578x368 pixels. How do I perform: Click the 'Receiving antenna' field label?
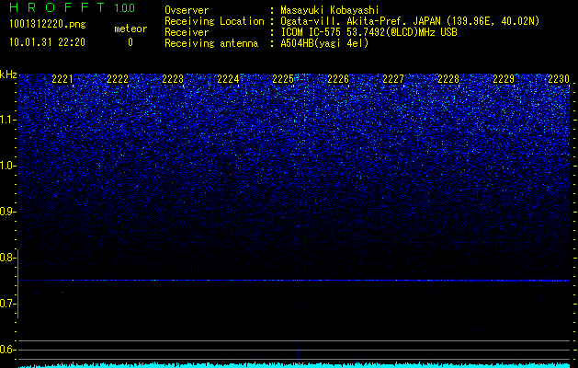click(211, 43)
